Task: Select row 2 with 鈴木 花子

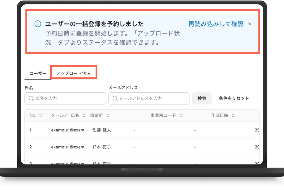Action: 142,147
